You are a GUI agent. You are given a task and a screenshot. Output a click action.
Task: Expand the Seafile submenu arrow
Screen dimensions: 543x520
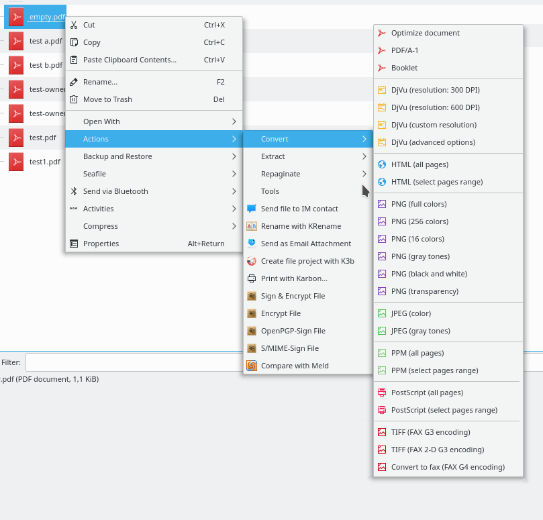tap(234, 174)
